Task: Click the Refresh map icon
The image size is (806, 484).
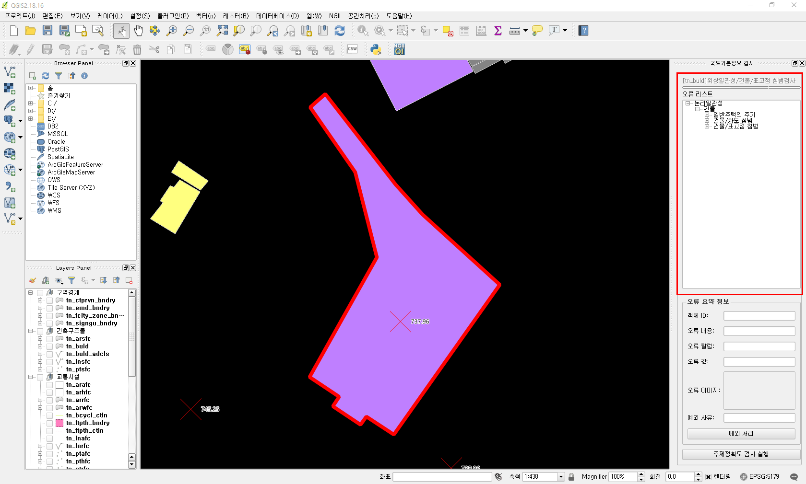Action: click(340, 31)
